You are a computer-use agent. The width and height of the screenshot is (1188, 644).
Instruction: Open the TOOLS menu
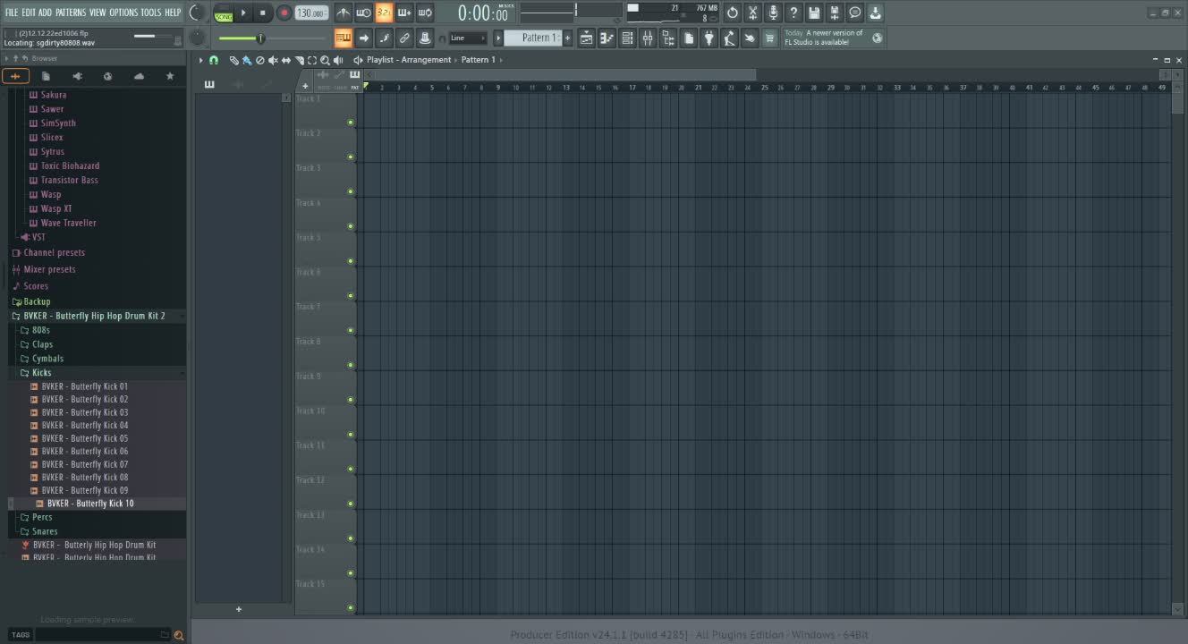coord(151,13)
